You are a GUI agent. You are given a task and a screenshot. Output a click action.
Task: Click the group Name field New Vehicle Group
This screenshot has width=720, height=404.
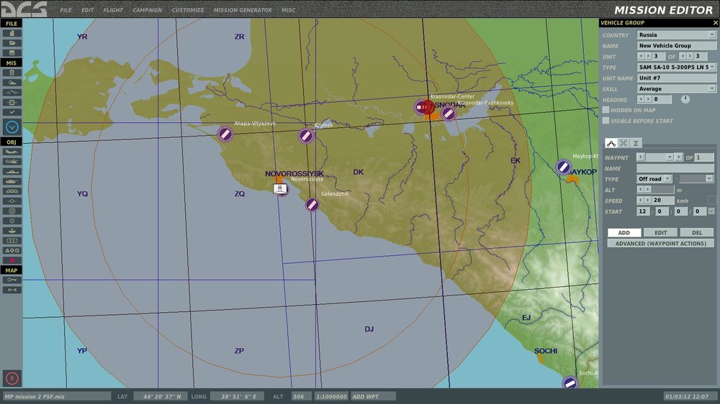click(676, 45)
